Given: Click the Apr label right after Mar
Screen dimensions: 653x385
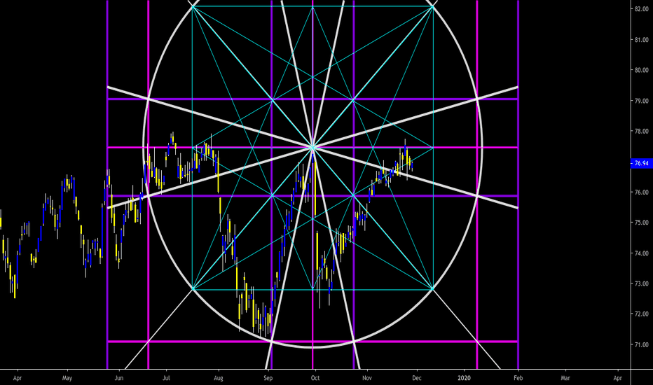Looking at the screenshot, I should click(617, 378).
